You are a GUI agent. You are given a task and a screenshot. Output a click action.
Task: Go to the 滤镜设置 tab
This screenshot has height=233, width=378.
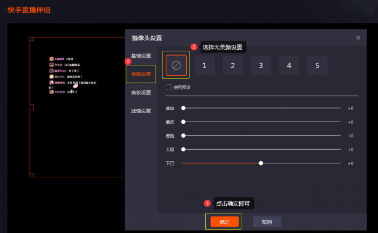(141, 111)
